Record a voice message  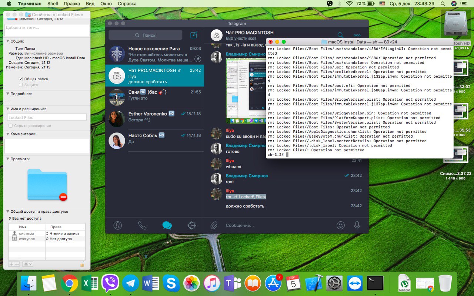[x=357, y=225]
